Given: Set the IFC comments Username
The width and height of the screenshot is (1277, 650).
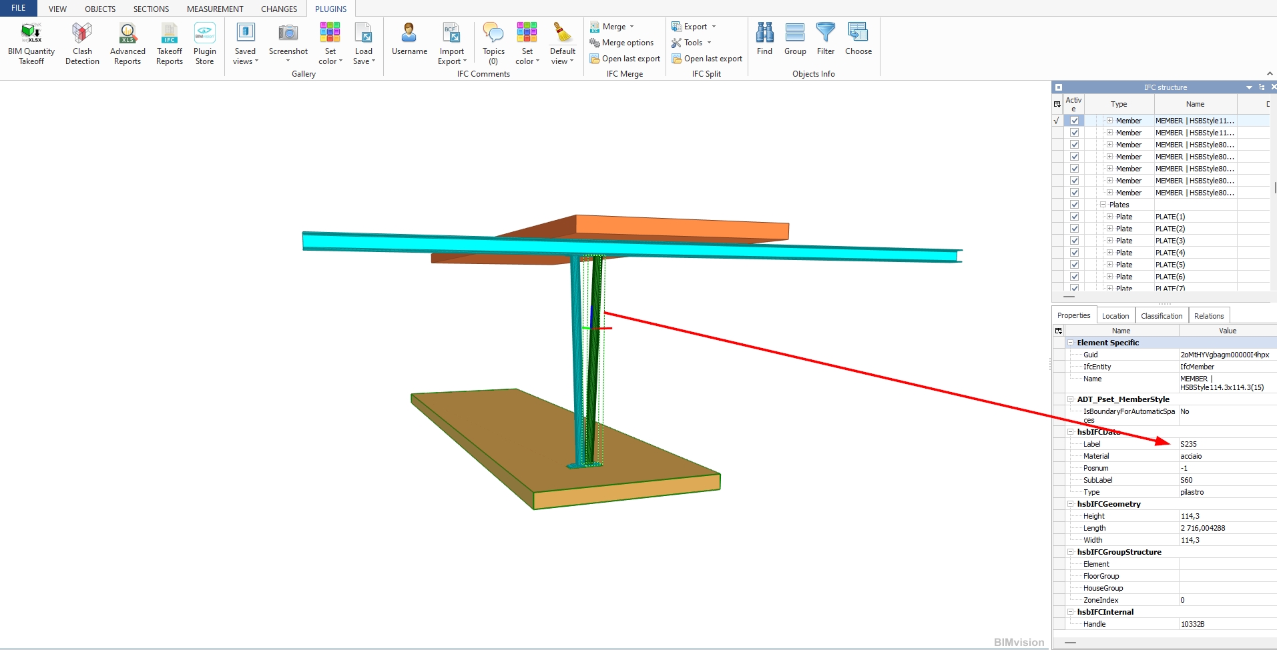Looking at the screenshot, I should (409, 39).
